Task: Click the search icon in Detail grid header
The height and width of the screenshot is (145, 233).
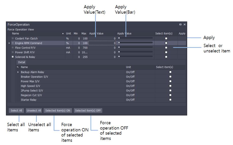Action: pos(18,67)
